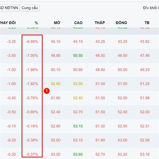Select the 43.62 average price

click(145, 42)
